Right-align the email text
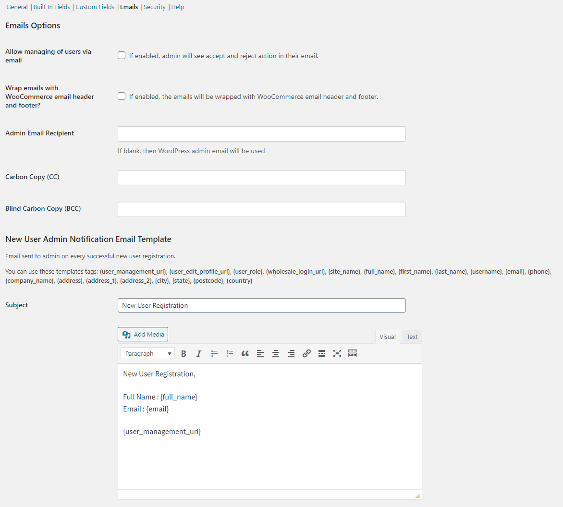563x507 pixels. click(291, 353)
